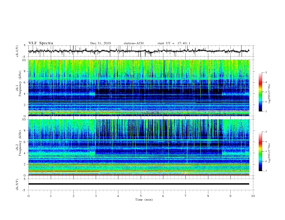Click the "-7" tick on upper colorbar

[x=265, y=111]
